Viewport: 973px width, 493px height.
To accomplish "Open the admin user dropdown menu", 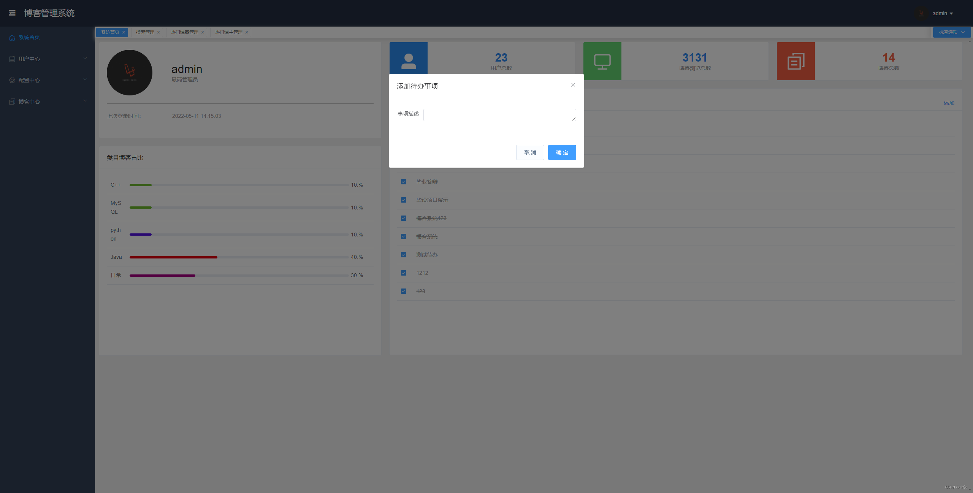I will pyautogui.click(x=943, y=13).
